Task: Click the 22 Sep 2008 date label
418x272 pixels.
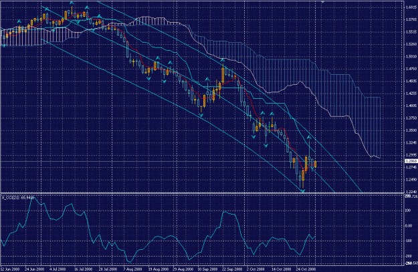Action: click(232, 269)
